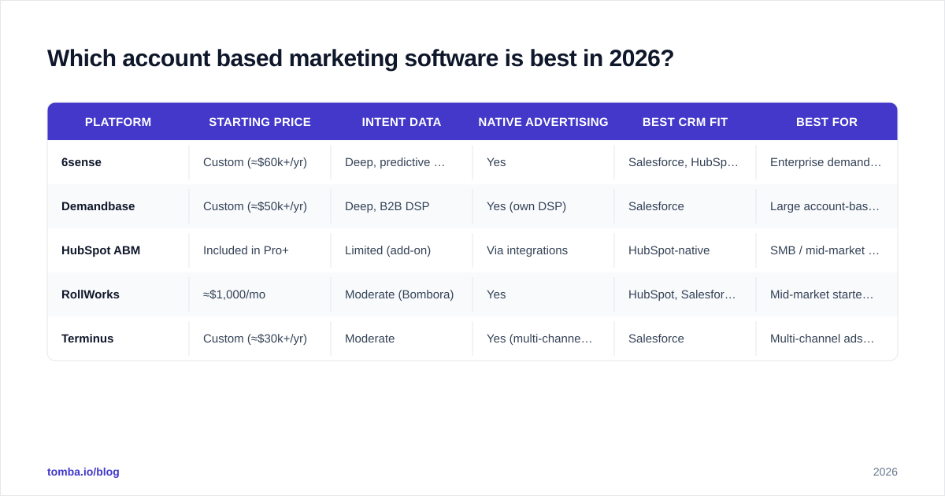The width and height of the screenshot is (945, 496).
Task: Click the Enterprise demand cell
Action: click(x=827, y=162)
